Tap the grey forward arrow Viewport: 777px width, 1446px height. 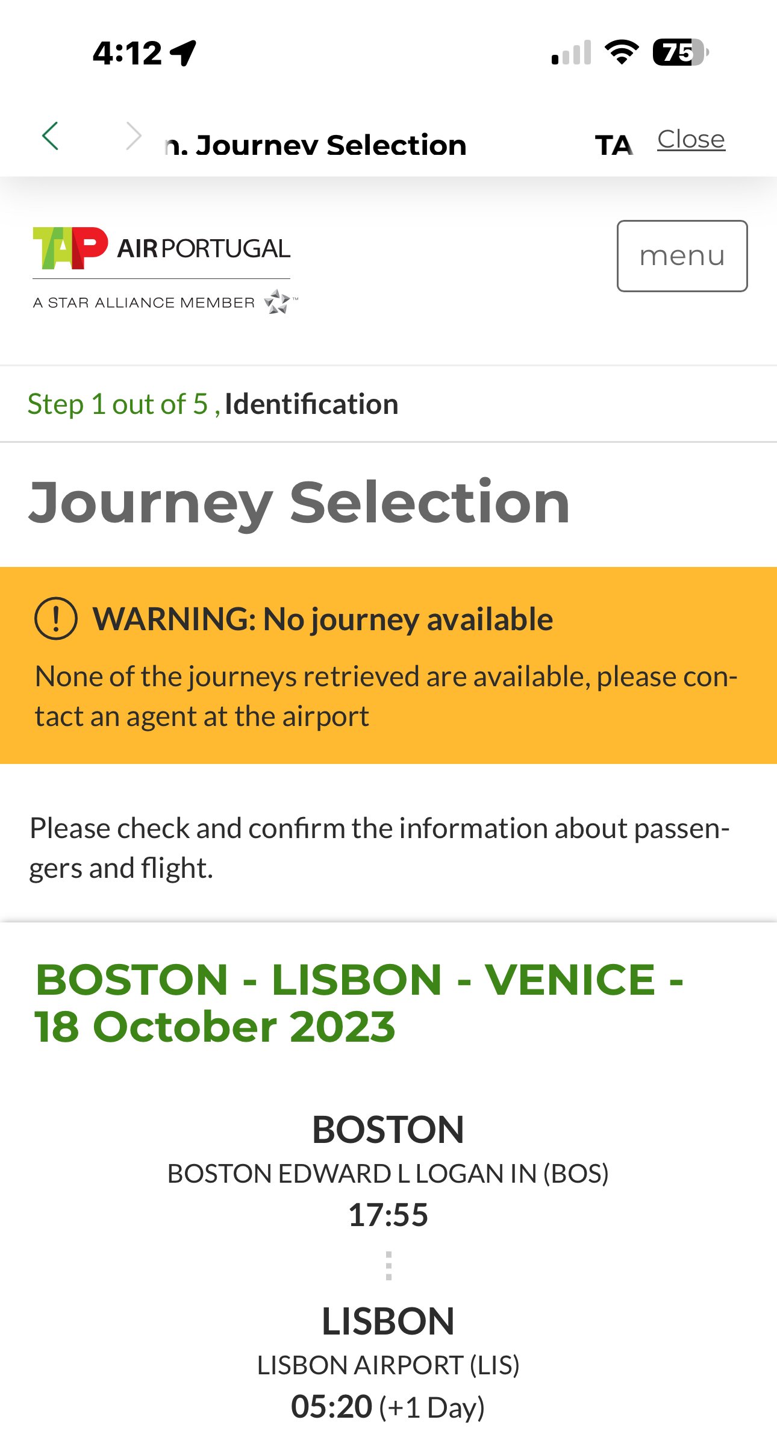134,136
